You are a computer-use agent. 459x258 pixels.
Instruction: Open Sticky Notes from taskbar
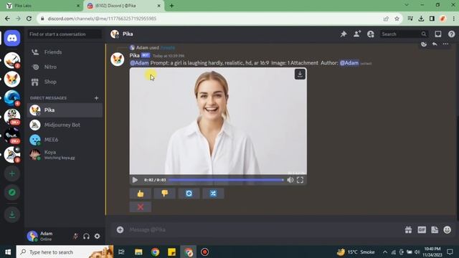[x=172, y=252]
